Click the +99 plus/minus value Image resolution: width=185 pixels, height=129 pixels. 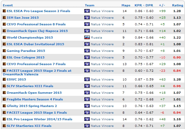click(x=162, y=11)
